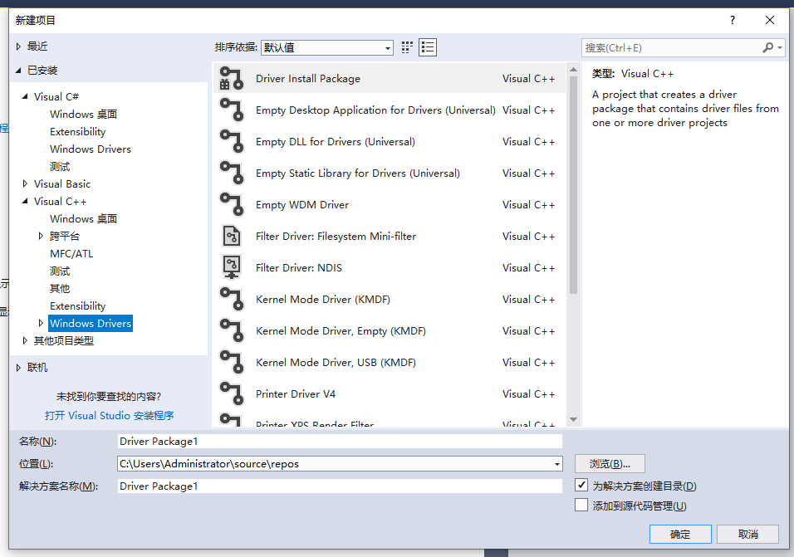
Task: Expand the 最近 section
Action: (18, 46)
